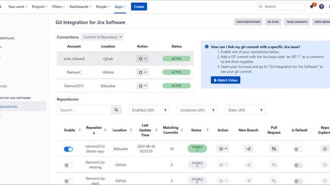This screenshot has width=330, height=185.
Task: Click the DOCUMENTATION button
Action: [x=248, y=22]
